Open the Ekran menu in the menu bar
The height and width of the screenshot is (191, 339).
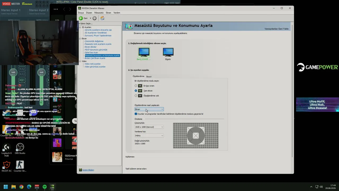click(108, 13)
